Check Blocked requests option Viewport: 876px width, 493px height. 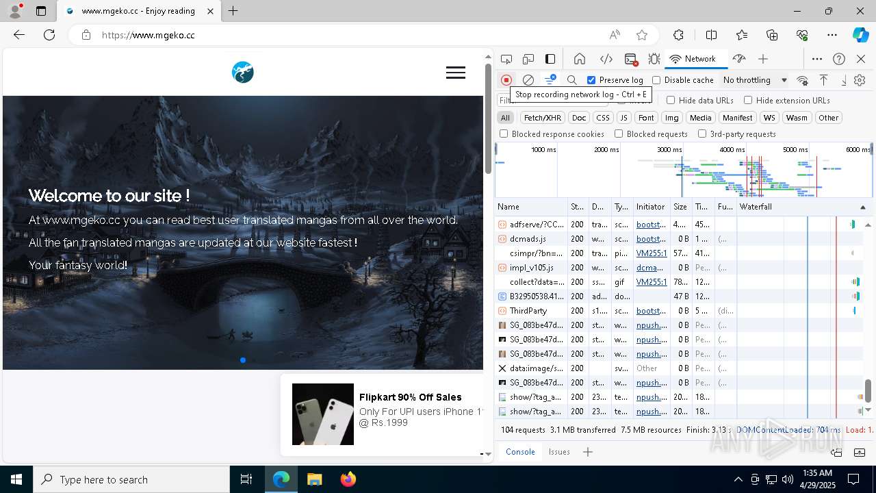tap(619, 134)
